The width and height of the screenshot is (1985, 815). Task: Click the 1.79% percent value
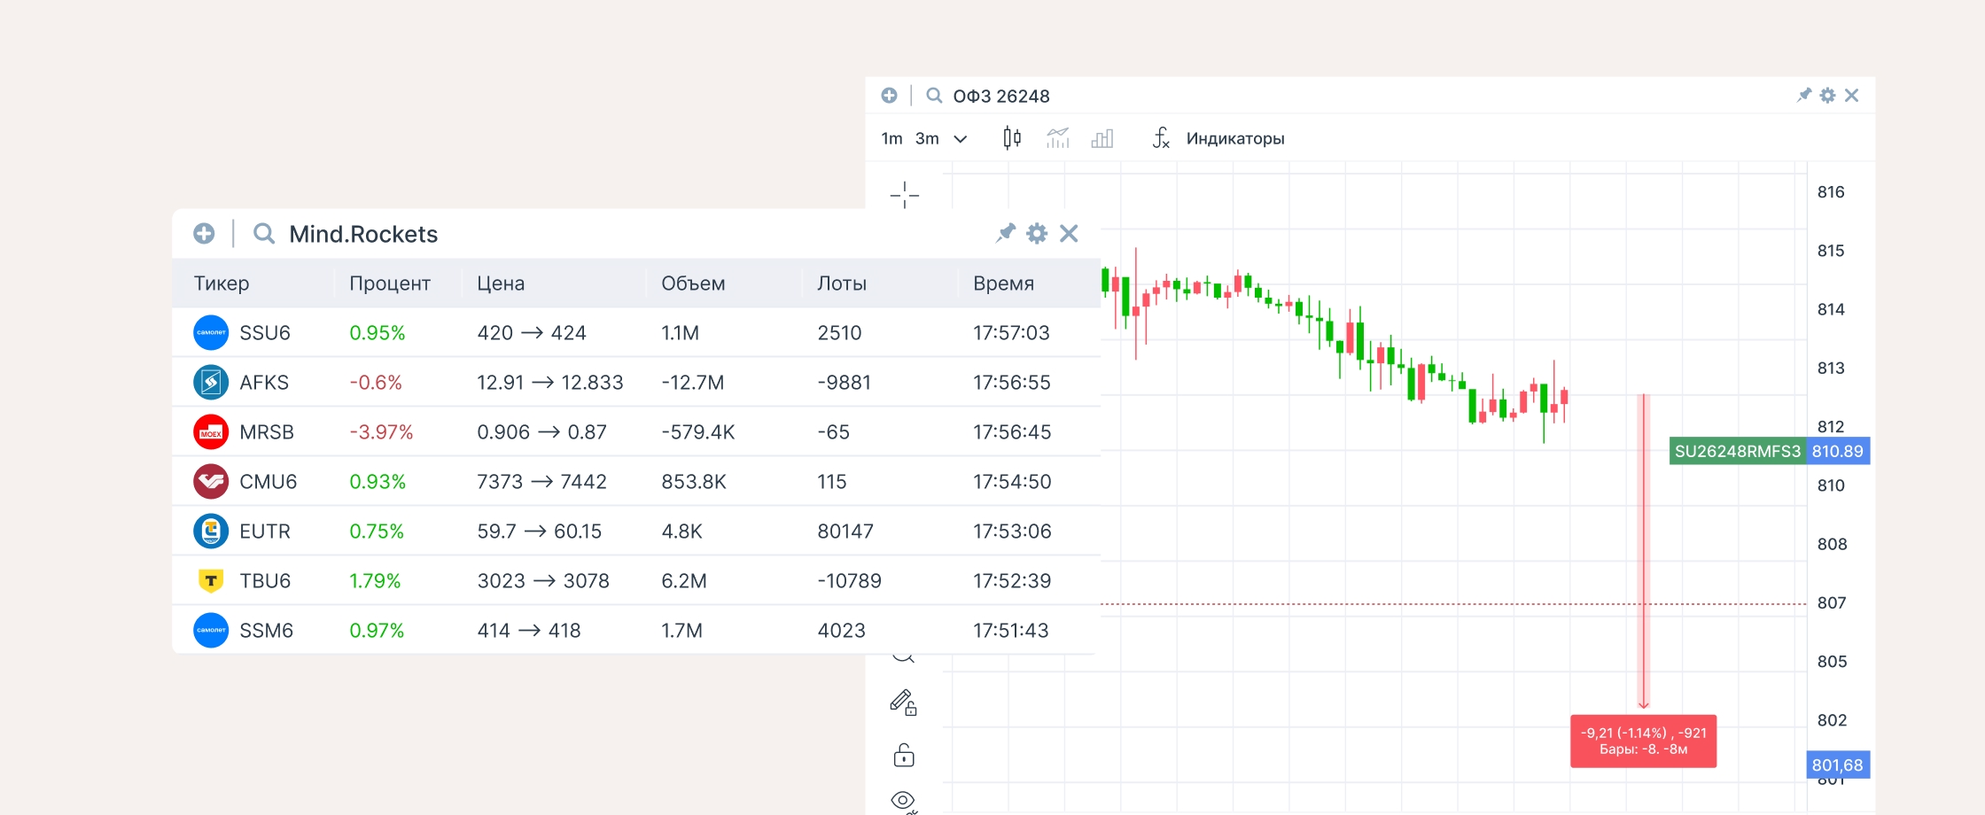(375, 581)
